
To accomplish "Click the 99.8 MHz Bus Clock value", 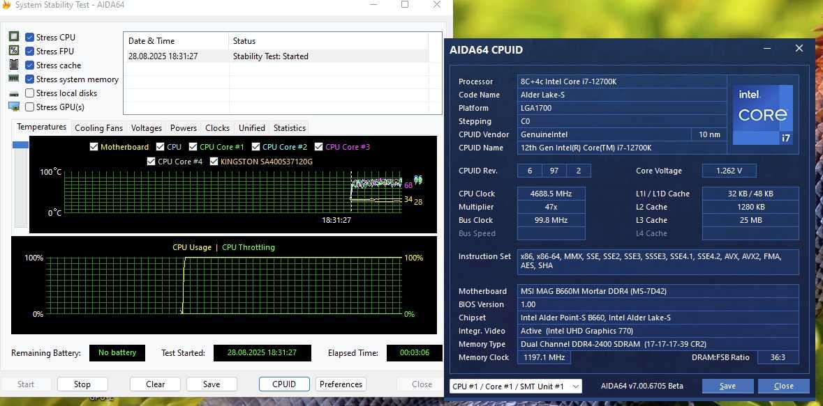I will [551, 220].
